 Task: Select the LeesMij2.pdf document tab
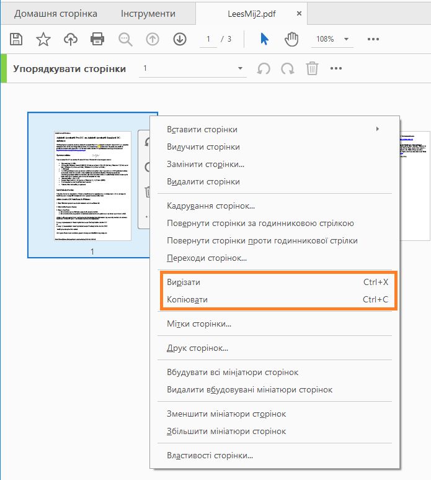point(252,14)
